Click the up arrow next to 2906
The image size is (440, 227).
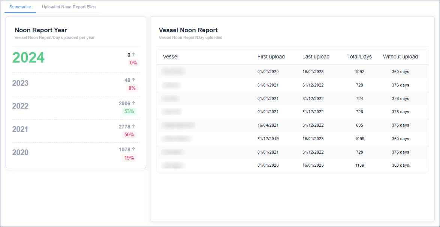[x=133, y=103]
